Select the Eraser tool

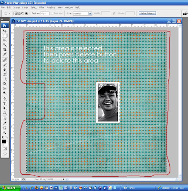(5, 79)
